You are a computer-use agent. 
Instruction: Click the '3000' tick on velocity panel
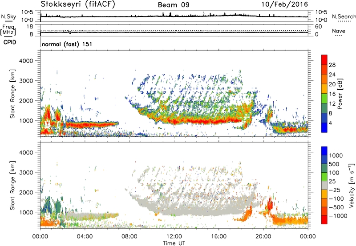click(26, 172)
